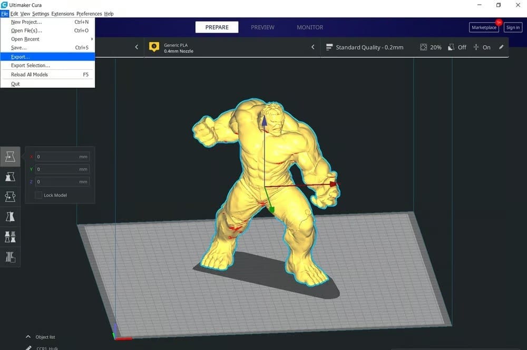Collapse the material panel chevron

pos(313,47)
